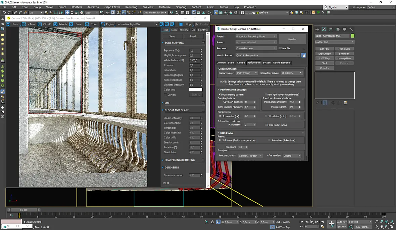Click the Auto Key button
The image size is (396, 230).
[x=342, y=222]
